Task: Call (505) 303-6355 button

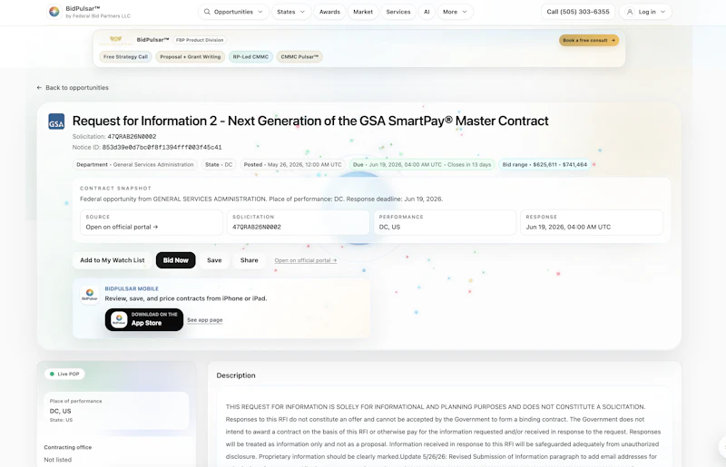Action: pyautogui.click(x=578, y=12)
